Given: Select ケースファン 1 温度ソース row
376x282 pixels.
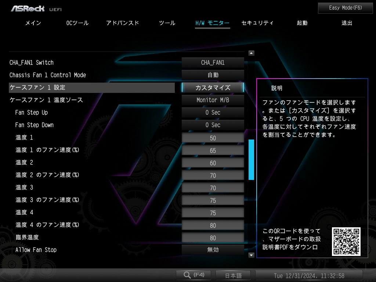Looking at the screenshot, I should (46, 100).
